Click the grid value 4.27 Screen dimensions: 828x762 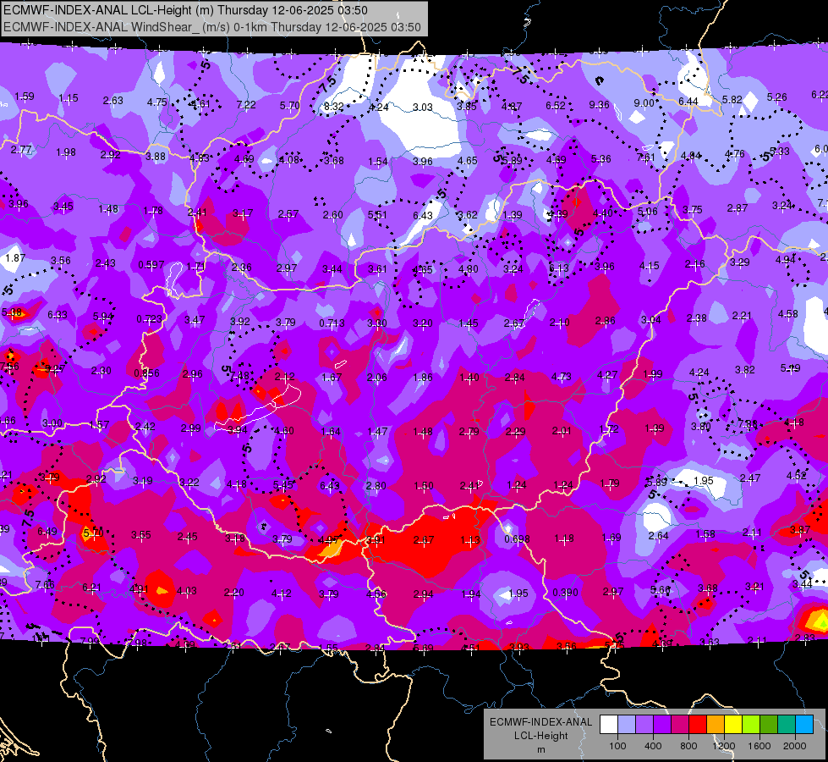(x=607, y=375)
